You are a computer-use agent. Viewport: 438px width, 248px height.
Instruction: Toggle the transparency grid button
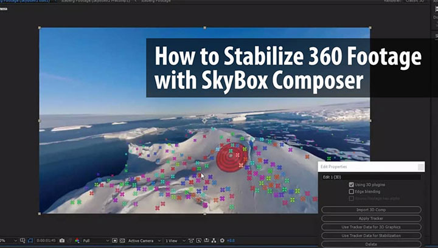[122, 241]
